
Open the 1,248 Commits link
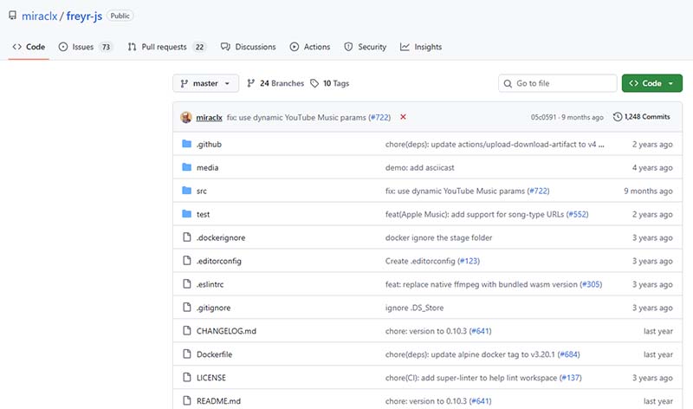[x=646, y=117]
